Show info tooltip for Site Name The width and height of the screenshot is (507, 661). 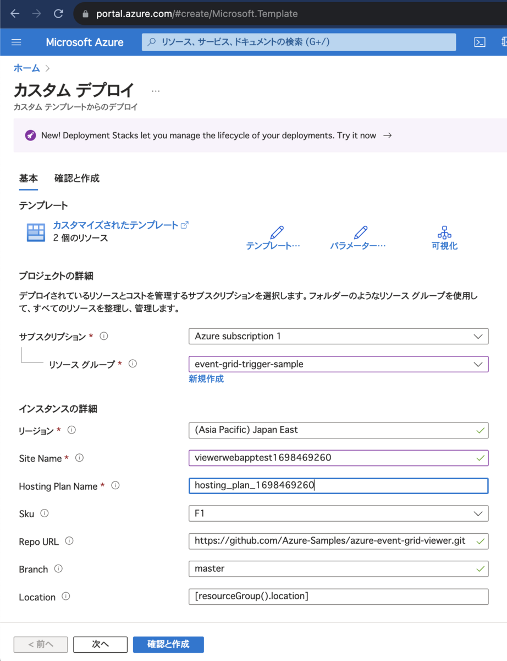coord(79,458)
